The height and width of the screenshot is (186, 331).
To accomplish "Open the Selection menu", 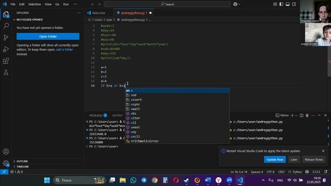I will tap(35, 4).
